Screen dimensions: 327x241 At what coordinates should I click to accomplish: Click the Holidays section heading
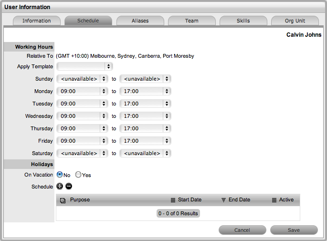pos(42,164)
